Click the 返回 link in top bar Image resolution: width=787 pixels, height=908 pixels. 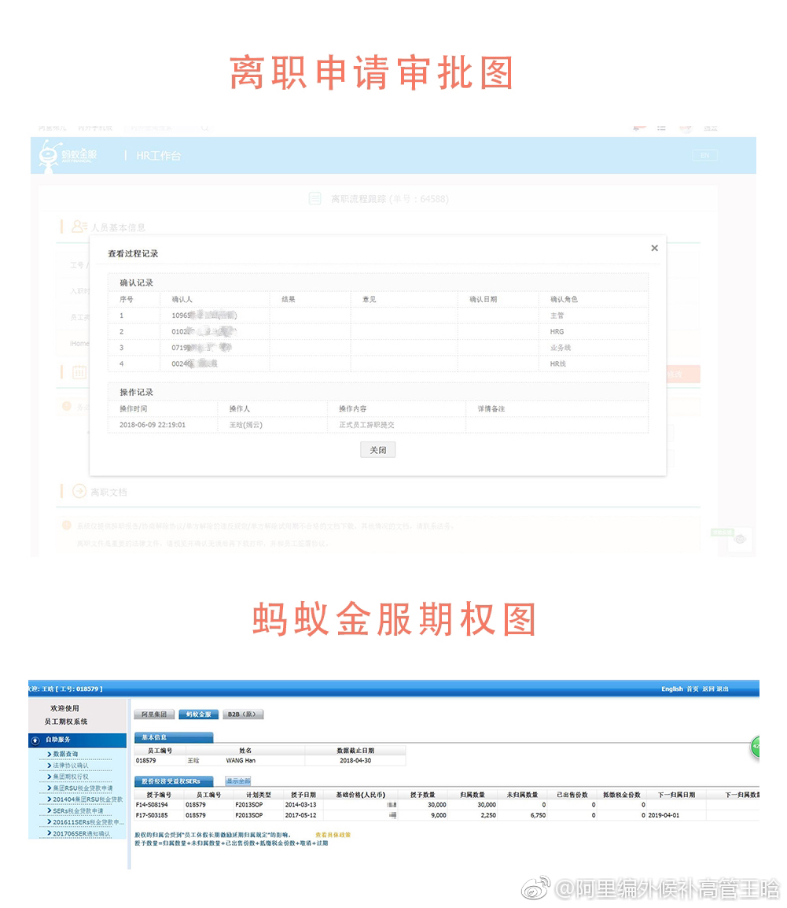(x=708, y=689)
